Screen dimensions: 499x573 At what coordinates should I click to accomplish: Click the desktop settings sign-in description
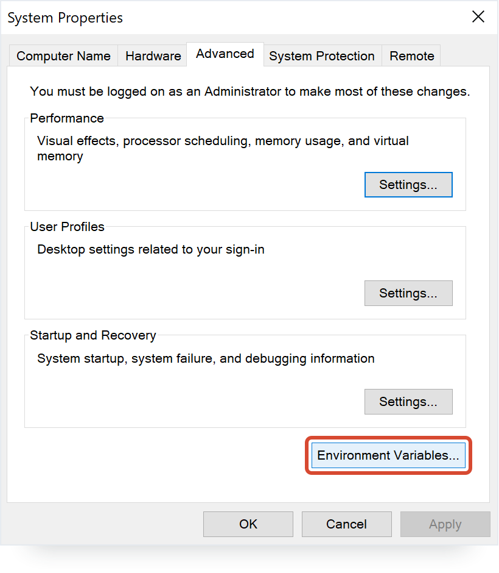[x=150, y=249]
